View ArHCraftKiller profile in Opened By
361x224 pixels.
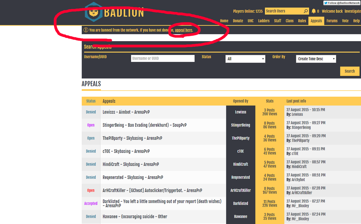pos(241,191)
